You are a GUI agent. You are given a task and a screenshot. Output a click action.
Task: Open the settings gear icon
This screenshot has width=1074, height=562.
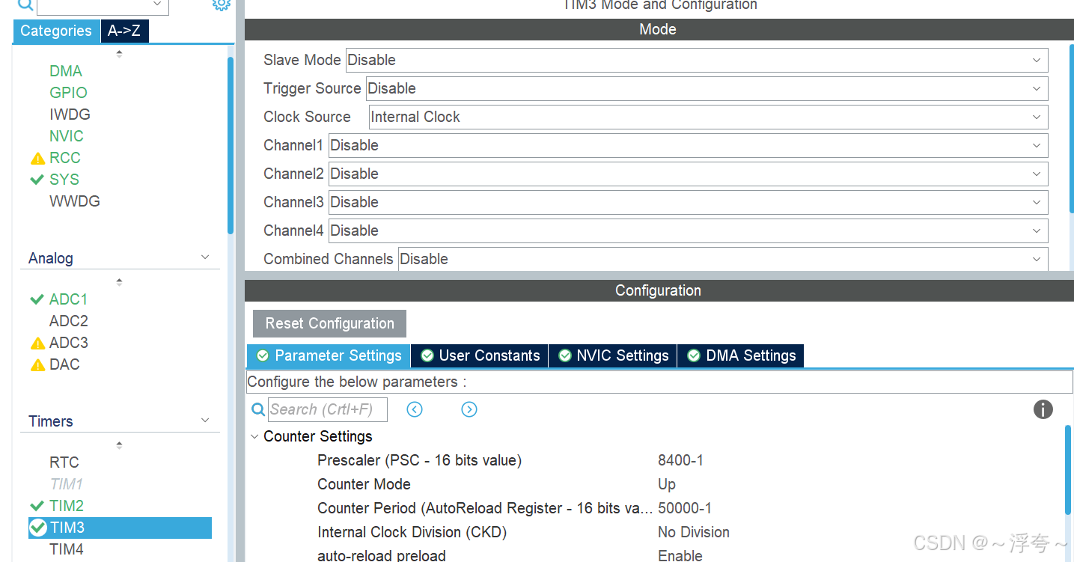tap(221, 5)
